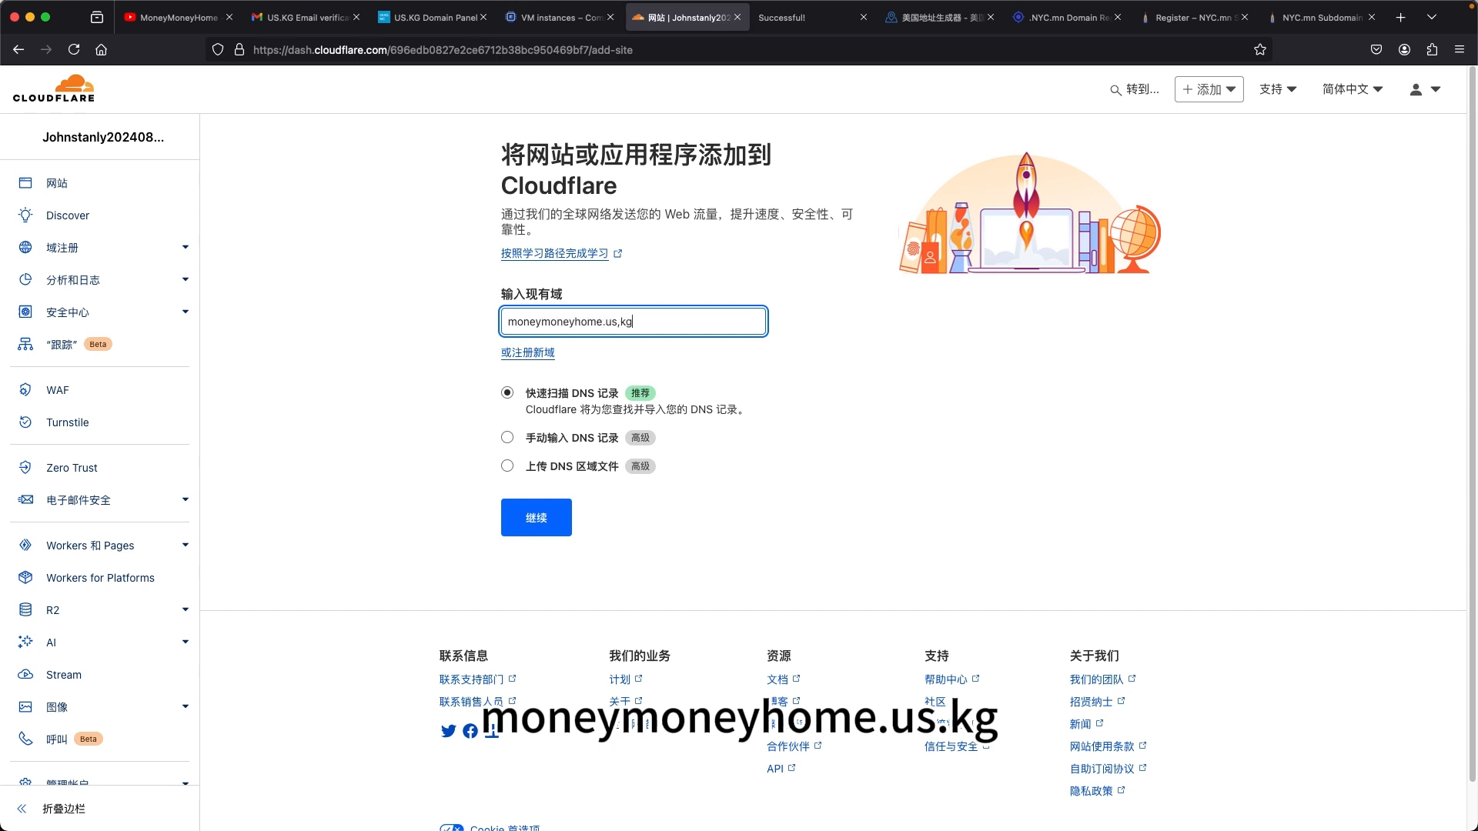Viewport: 1478px width, 831px height.
Task: Click the search magnifier icon near 转到
Action: coord(1115,90)
